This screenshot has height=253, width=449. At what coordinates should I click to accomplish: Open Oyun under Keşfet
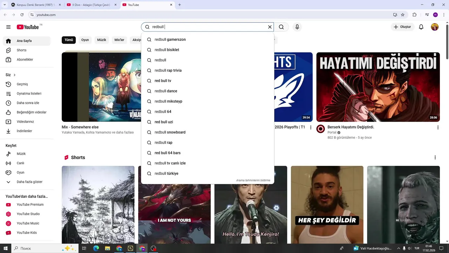(x=27, y=173)
